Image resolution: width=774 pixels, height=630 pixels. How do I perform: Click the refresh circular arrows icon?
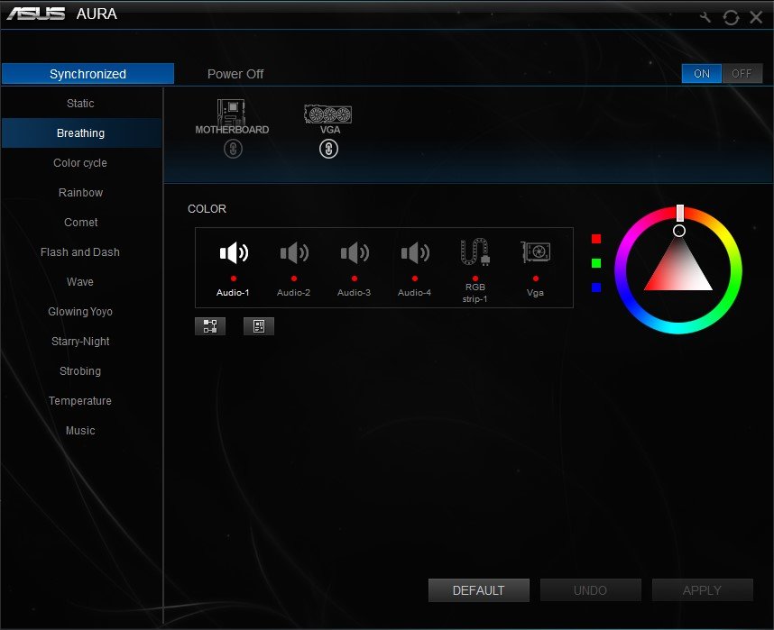731,18
